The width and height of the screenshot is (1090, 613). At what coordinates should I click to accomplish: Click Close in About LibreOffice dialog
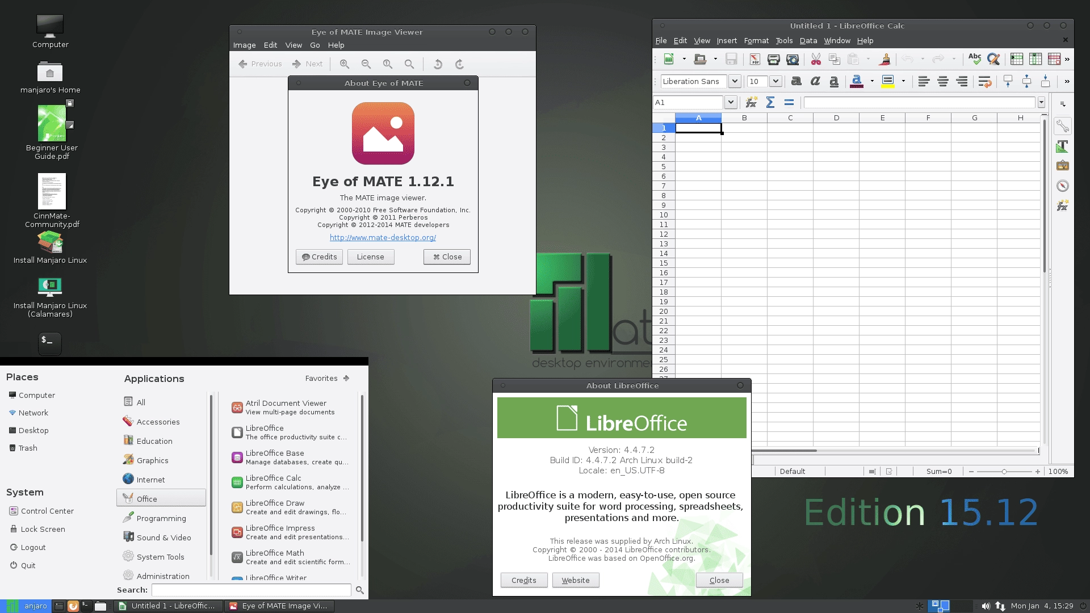point(719,580)
